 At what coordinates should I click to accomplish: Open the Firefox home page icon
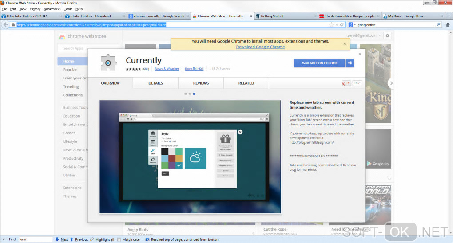coord(448,25)
